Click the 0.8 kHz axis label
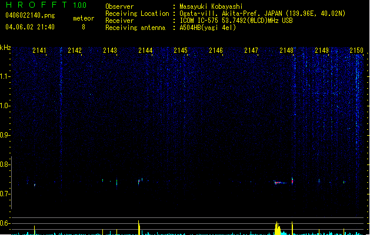 (x=5, y=164)
